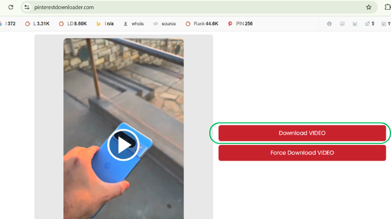The width and height of the screenshot is (391, 219).
Task: Click the Force Download VIDEO button
Action: pyautogui.click(x=302, y=152)
